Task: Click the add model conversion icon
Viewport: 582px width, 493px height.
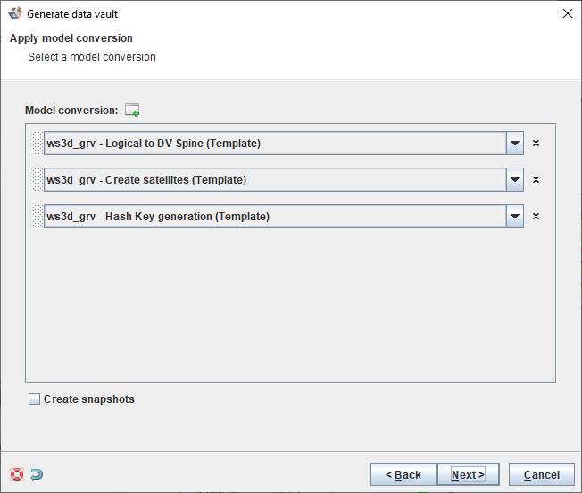Action: tap(132, 111)
